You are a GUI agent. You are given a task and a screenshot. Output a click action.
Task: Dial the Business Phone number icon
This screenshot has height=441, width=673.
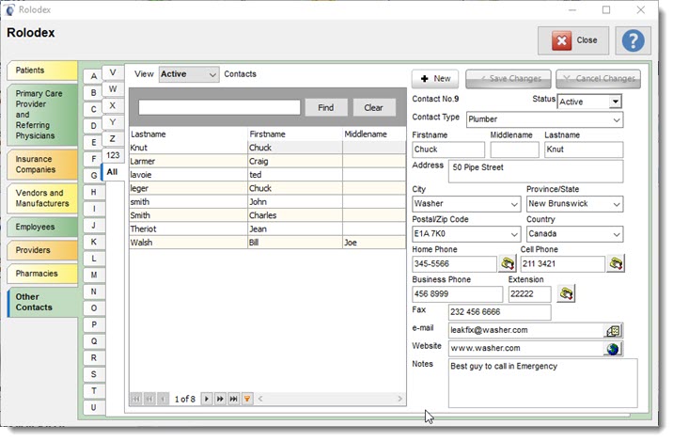click(x=566, y=294)
